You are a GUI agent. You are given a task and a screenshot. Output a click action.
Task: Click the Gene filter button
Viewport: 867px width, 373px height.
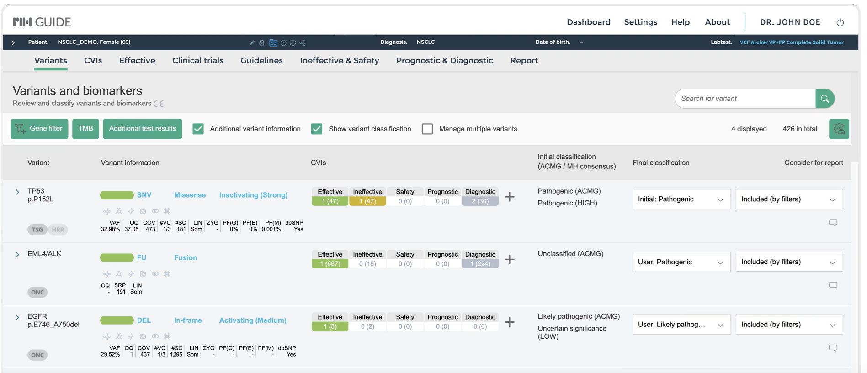click(40, 129)
